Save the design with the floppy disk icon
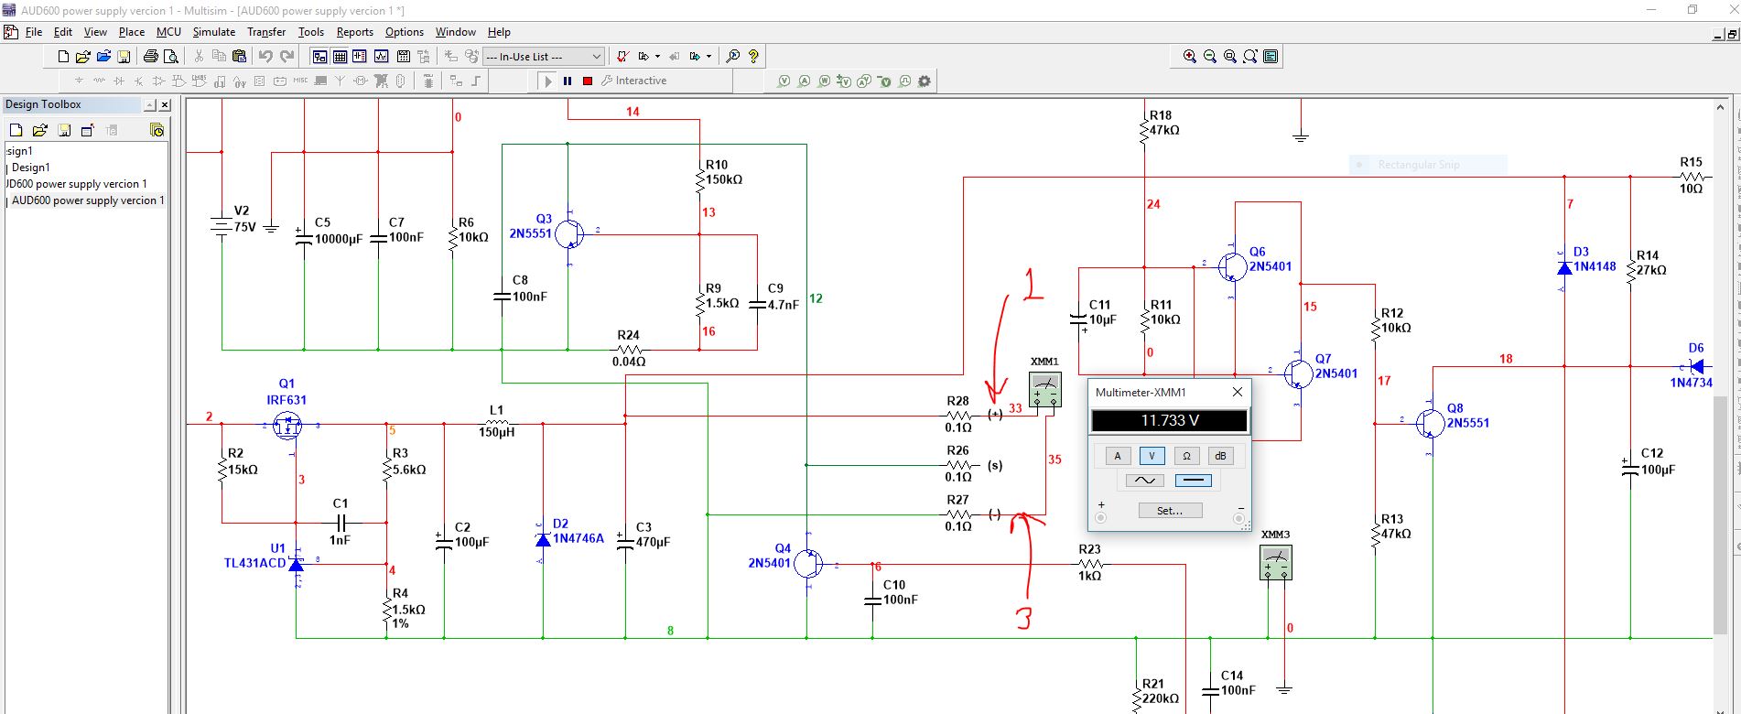The image size is (1741, 714). (124, 57)
